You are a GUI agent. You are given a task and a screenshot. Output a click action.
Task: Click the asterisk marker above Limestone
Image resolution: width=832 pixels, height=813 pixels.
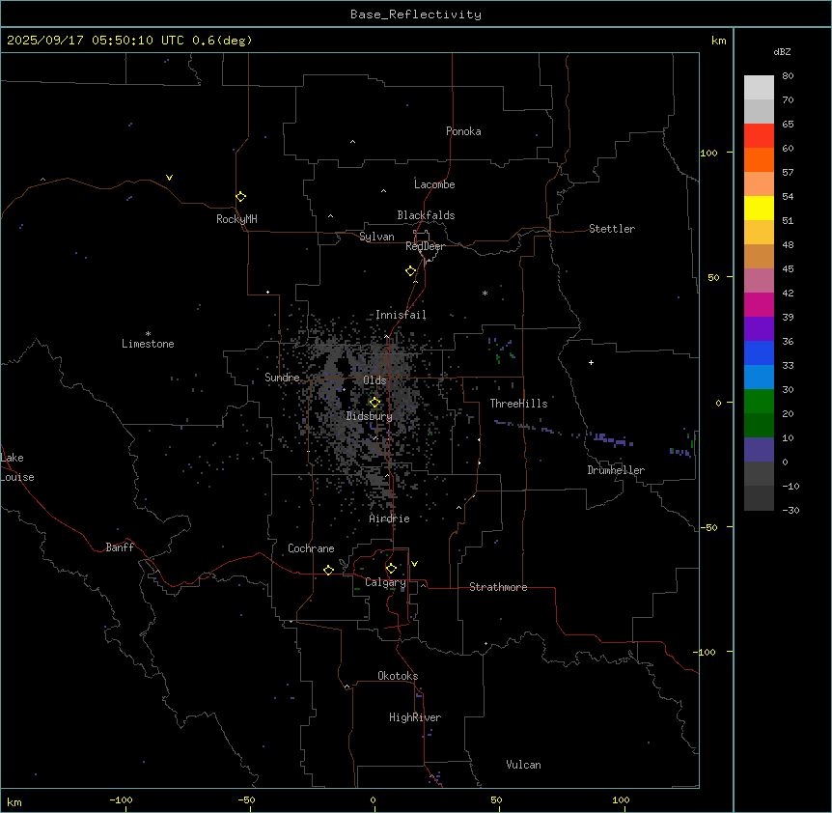[x=148, y=333]
